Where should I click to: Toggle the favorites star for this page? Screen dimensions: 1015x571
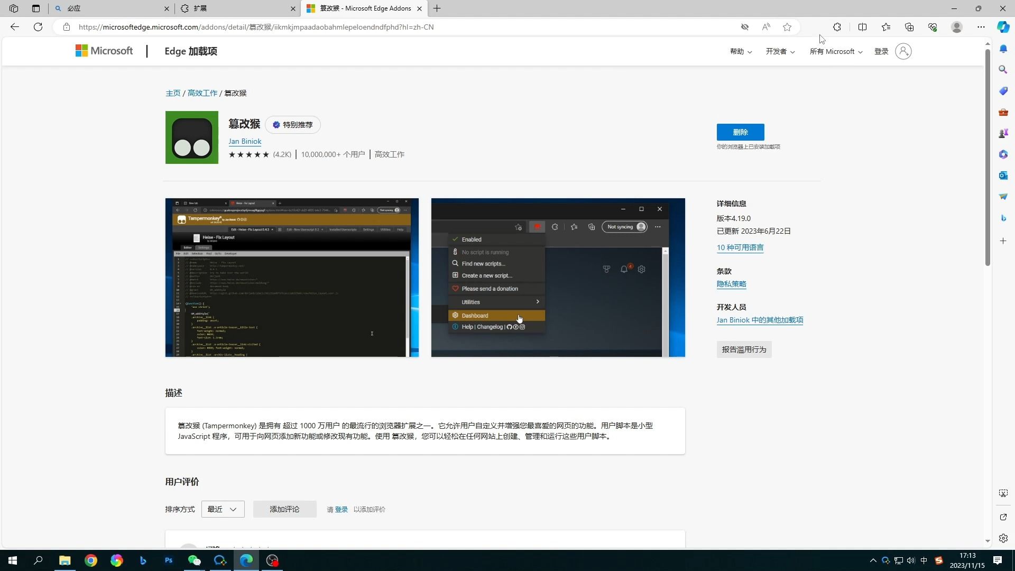coord(787,27)
